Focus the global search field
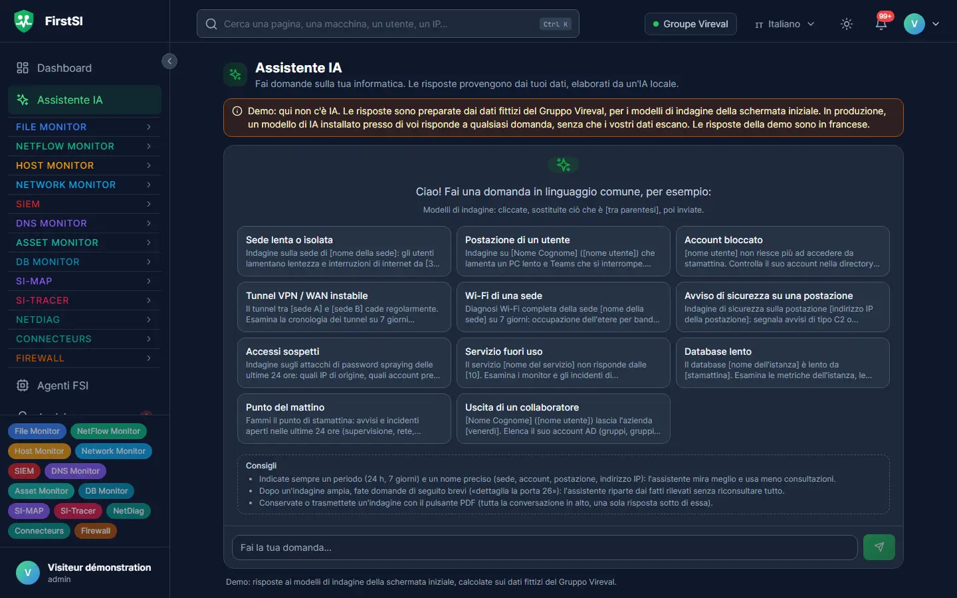 click(x=388, y=24)
